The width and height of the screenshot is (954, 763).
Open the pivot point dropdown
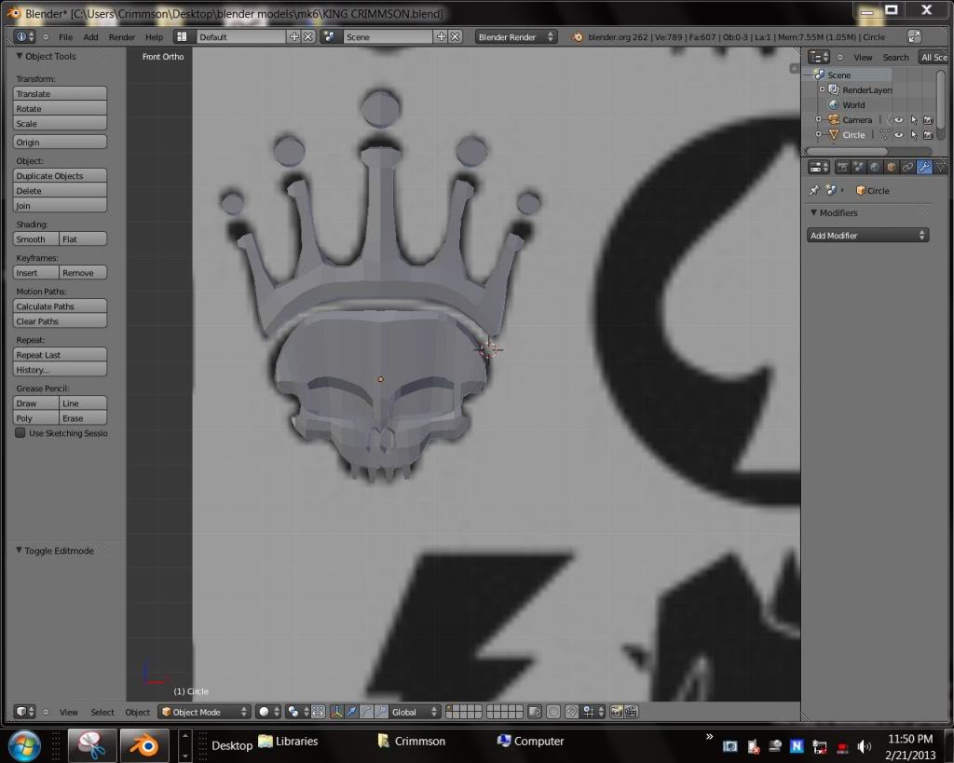[x=297, y=711]
